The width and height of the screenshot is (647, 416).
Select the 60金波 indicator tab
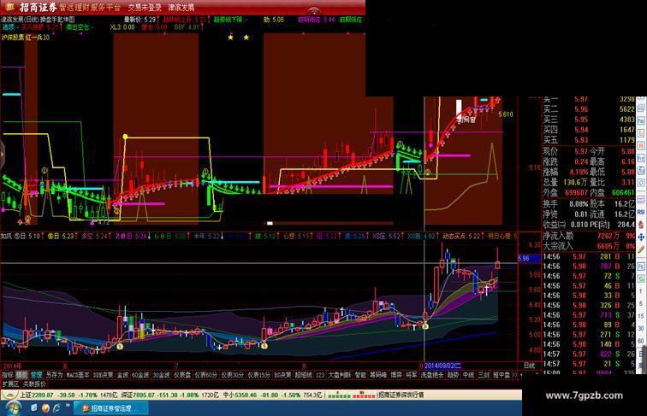pyautogui.click(x=140, y=375)
